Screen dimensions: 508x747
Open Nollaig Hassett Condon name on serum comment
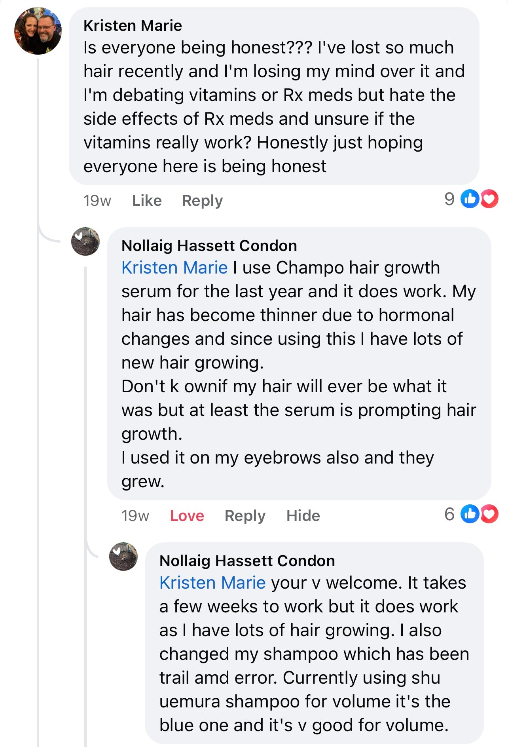point(209,246)
